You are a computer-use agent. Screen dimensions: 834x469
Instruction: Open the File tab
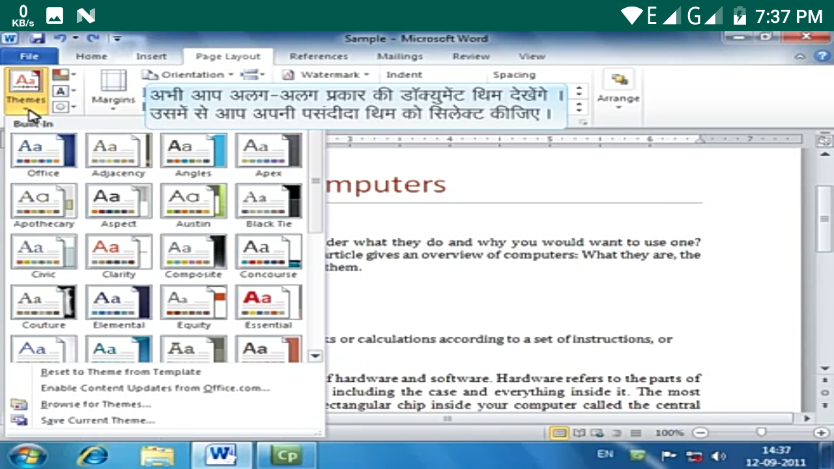pyautogui.click(x=29, y=57)
